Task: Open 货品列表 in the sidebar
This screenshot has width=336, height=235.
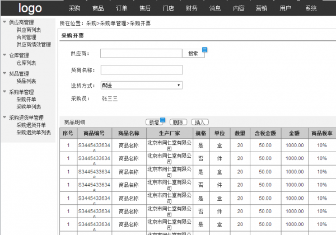Action: click(x=26, y=81)
